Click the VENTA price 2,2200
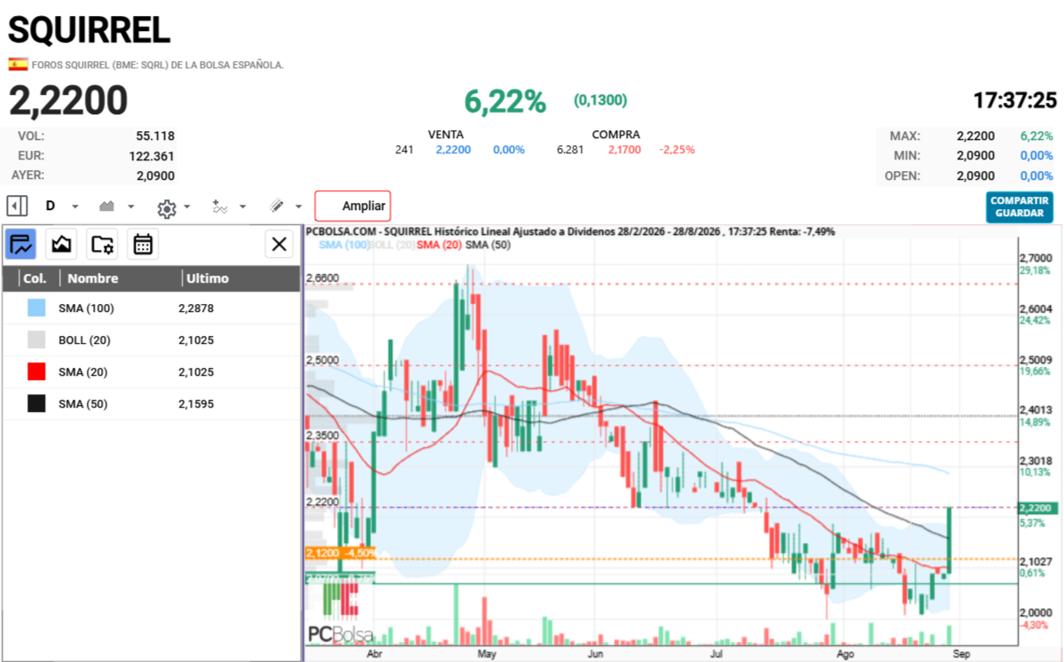This screenshot has width=1064, height=662. tap(453, 150)
